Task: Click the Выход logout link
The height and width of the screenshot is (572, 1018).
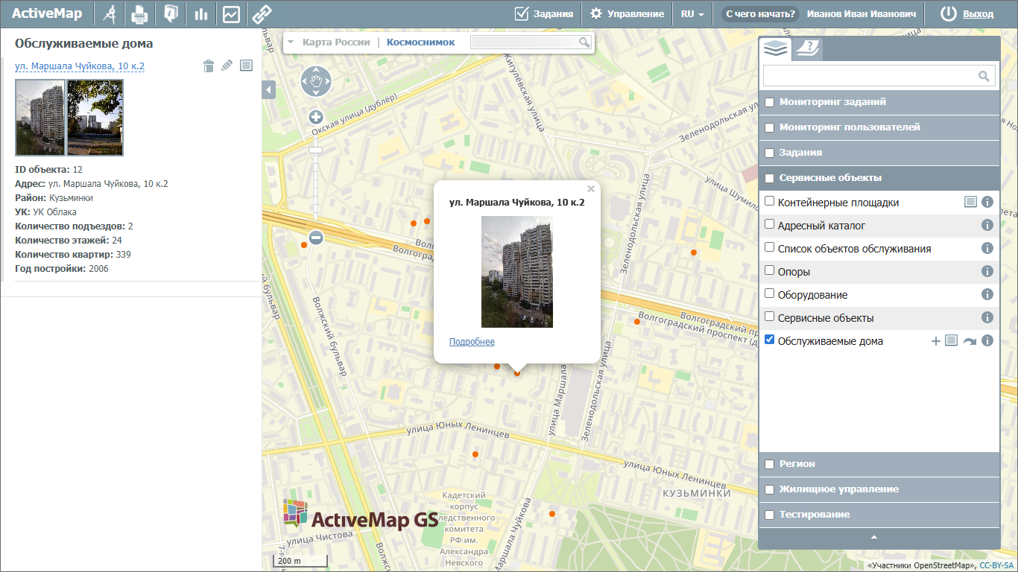Action: pos(978,13)
